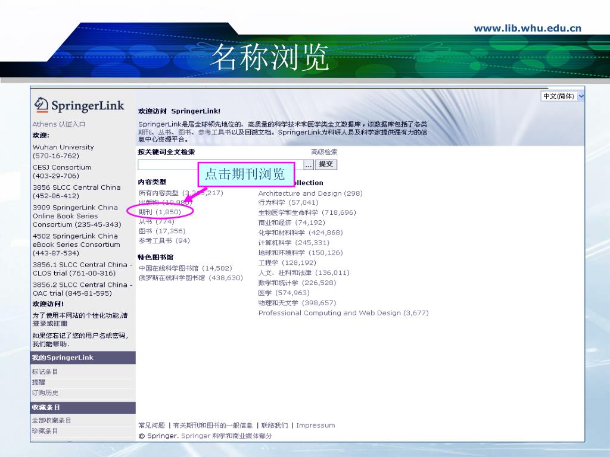Open the 常见问题 FAQ footer link

pyautogui.click(x=152, y=425)
